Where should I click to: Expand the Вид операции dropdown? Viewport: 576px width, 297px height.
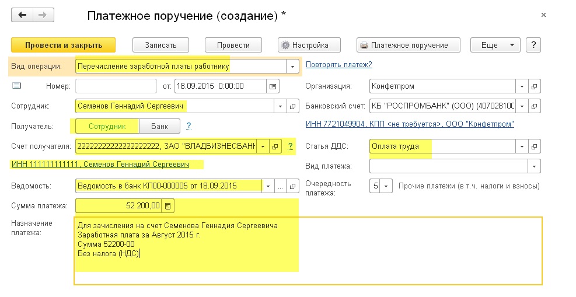tap(292, 67)
